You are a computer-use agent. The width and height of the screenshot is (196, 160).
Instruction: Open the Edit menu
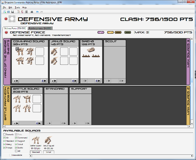pos(10,8)
